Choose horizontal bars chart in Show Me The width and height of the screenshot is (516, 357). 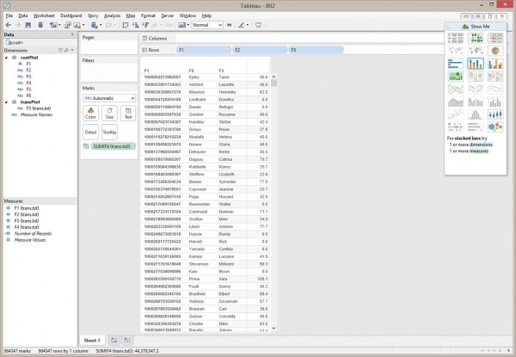(456, 64)
